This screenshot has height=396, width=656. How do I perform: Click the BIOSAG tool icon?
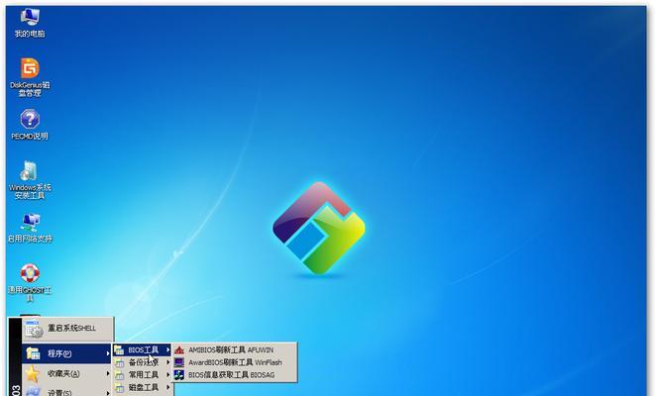179,374
